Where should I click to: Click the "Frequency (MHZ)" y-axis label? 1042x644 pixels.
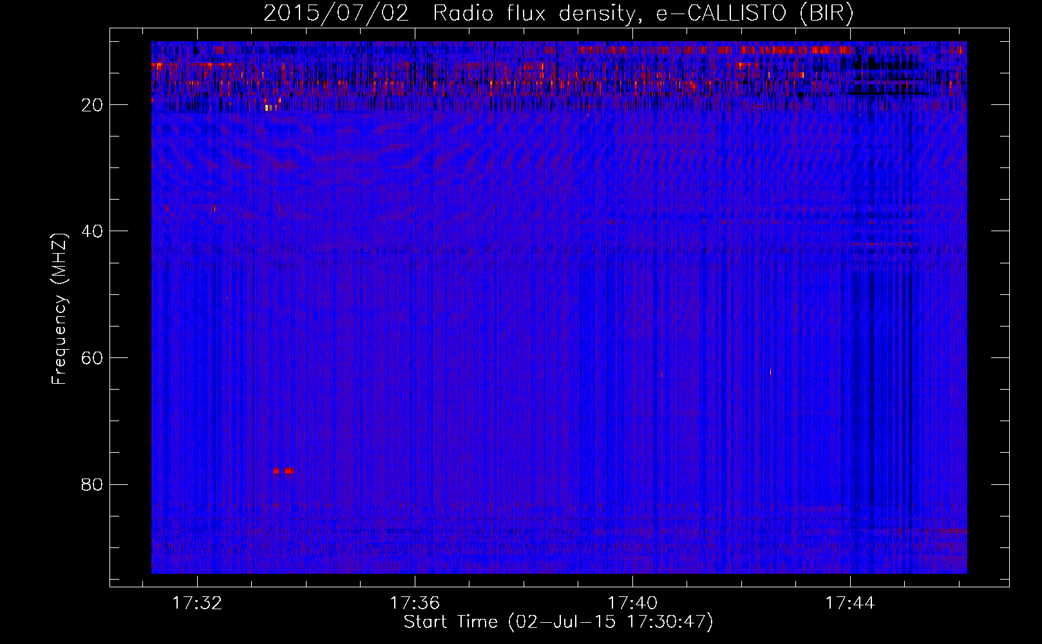pyautogui.click(x=59, y=309)
